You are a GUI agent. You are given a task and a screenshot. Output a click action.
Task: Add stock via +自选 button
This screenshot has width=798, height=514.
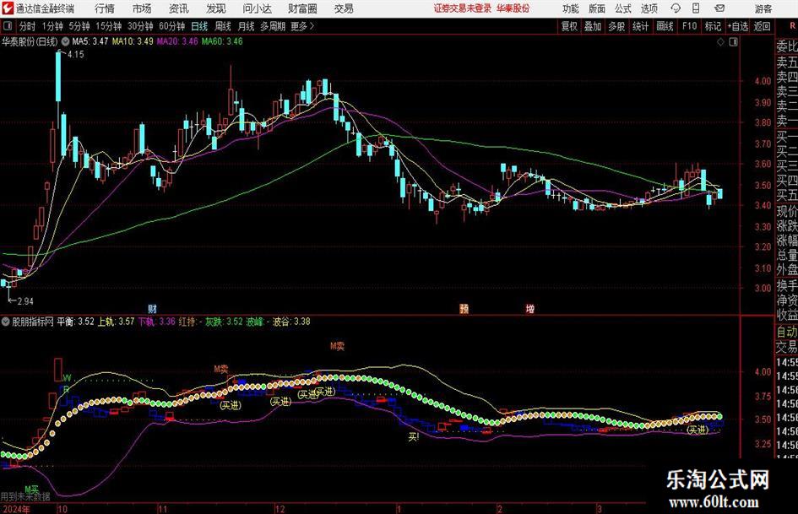[738, 26]
